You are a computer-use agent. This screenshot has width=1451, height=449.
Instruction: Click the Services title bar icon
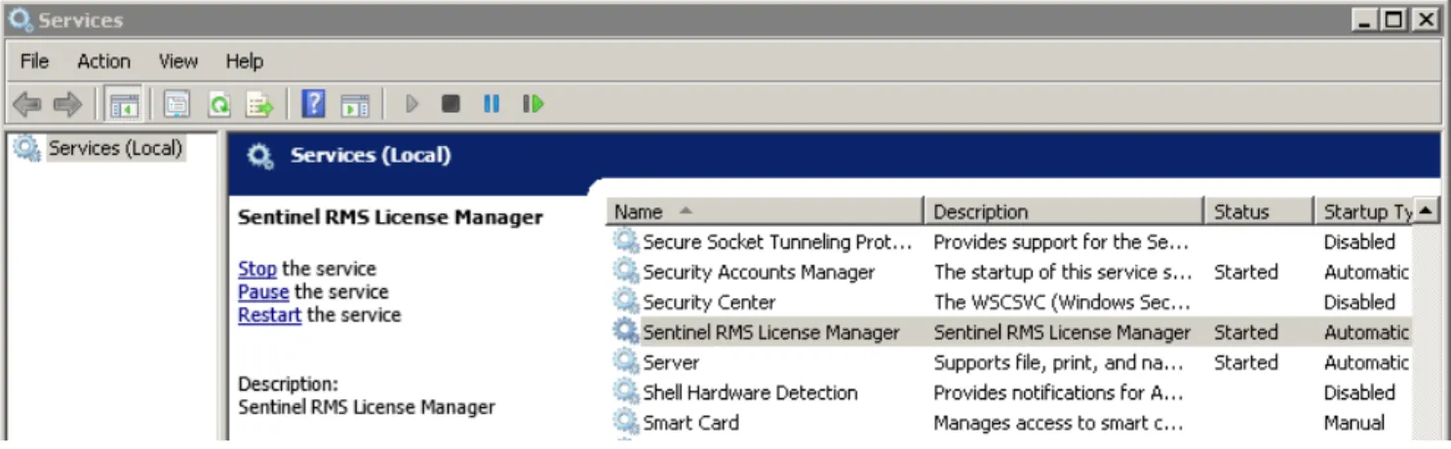[x=20, y=19]
